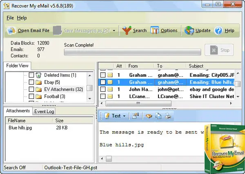Open Save Message(s) as PST dropdown arrow

114,31
